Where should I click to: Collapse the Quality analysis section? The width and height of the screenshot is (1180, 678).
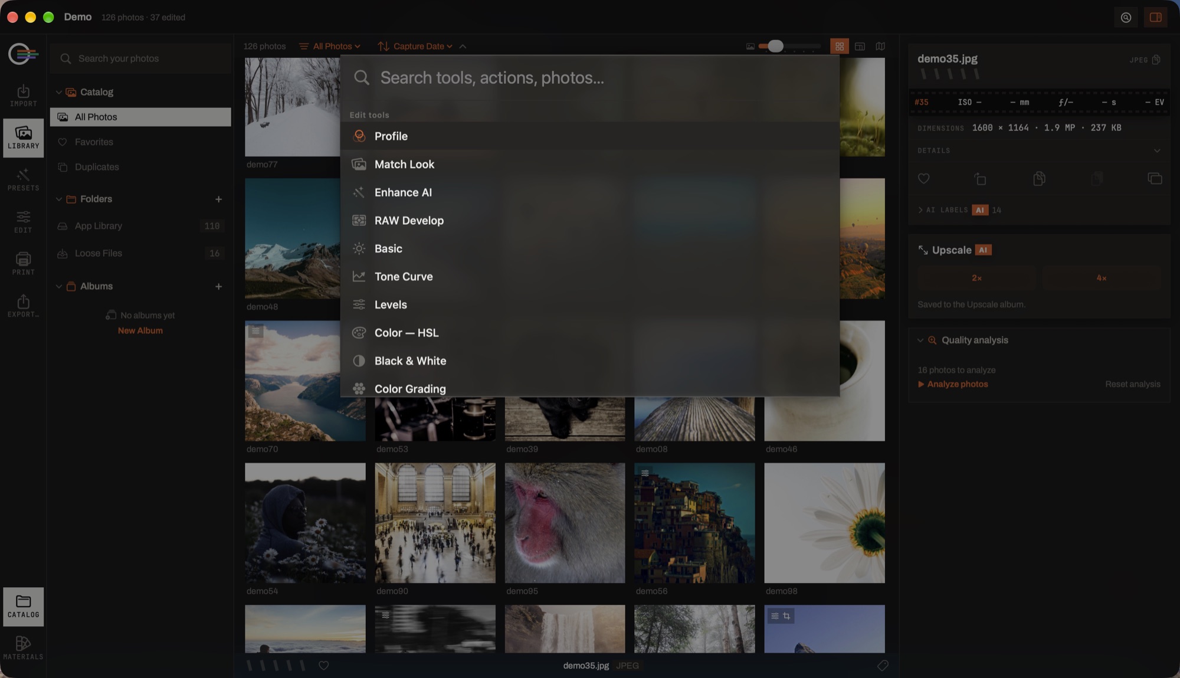(920, 340)
